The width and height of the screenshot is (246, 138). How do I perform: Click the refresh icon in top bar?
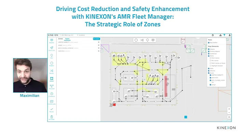(x=213, y=35)
